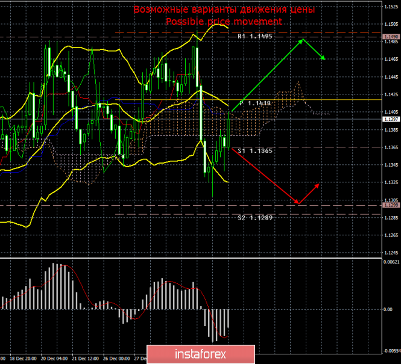Click the green upward arrow tip

pyautogui.click(x=302, y=40)
